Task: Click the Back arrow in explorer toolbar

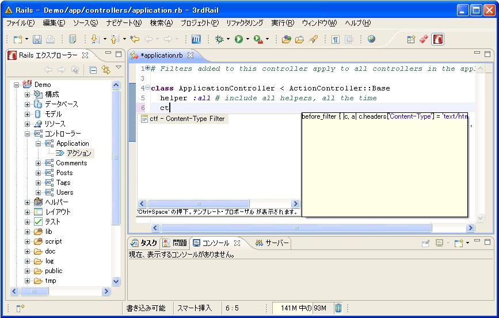Action: click(48, 70)
